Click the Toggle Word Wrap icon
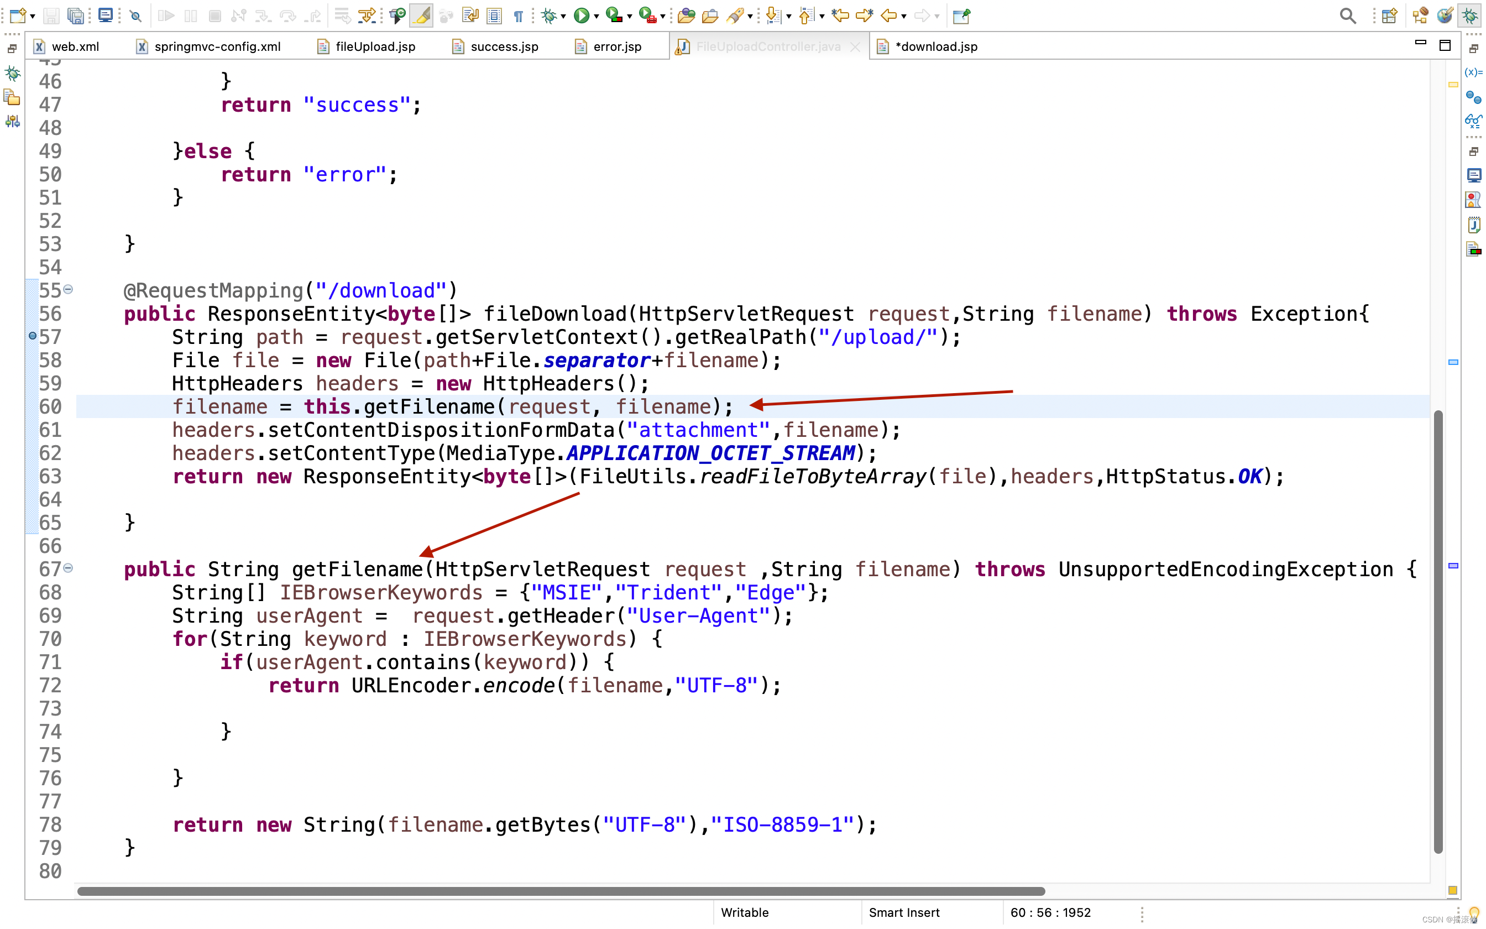 pos(470,15)
